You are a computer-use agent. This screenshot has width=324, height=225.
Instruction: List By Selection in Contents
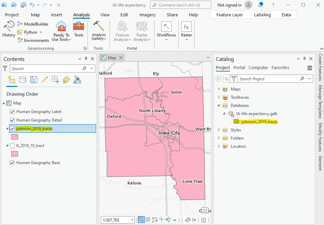coord(33,80)
